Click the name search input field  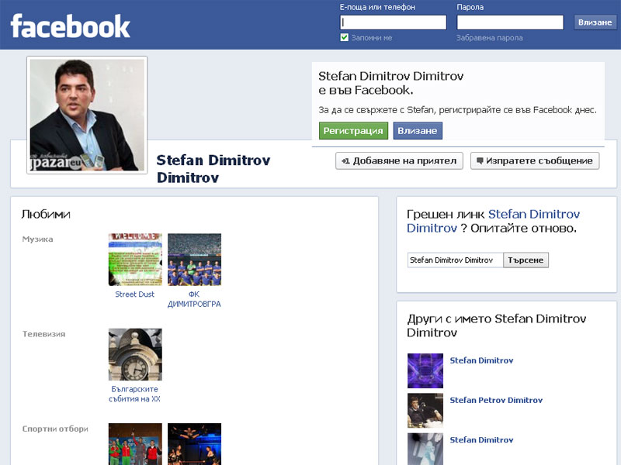455,260
